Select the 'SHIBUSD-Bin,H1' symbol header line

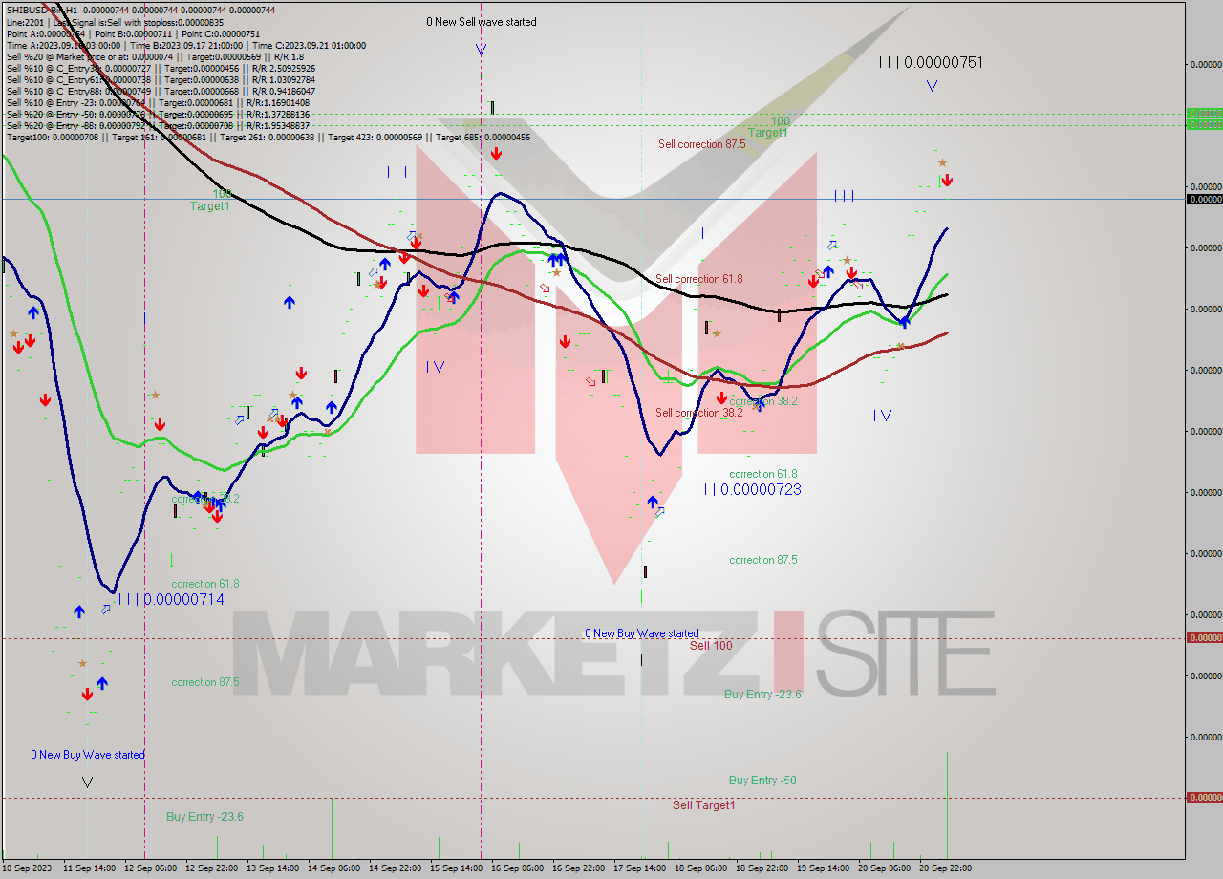tap(140, 10)
